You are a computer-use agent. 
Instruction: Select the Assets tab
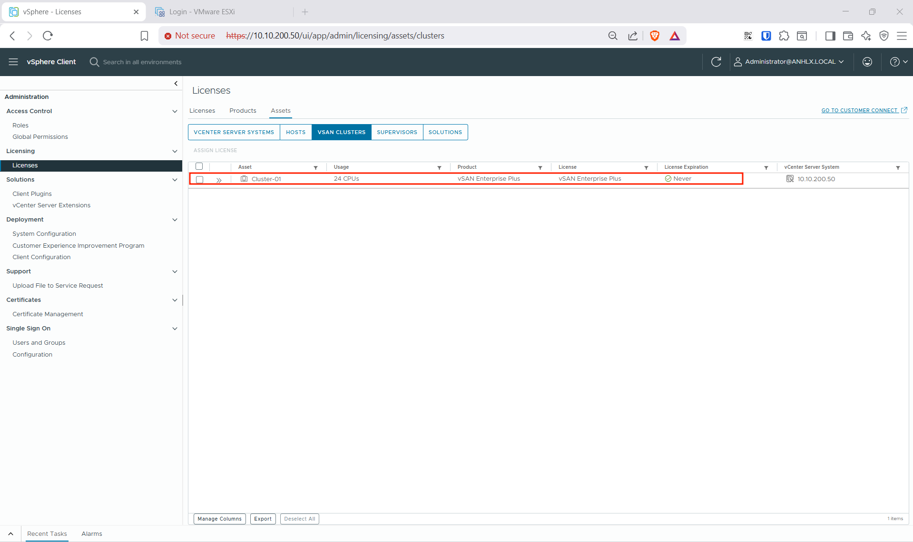click(281, 111)
